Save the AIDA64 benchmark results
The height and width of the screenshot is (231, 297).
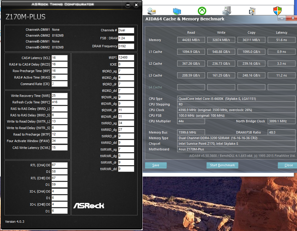[x=156, y=165]
